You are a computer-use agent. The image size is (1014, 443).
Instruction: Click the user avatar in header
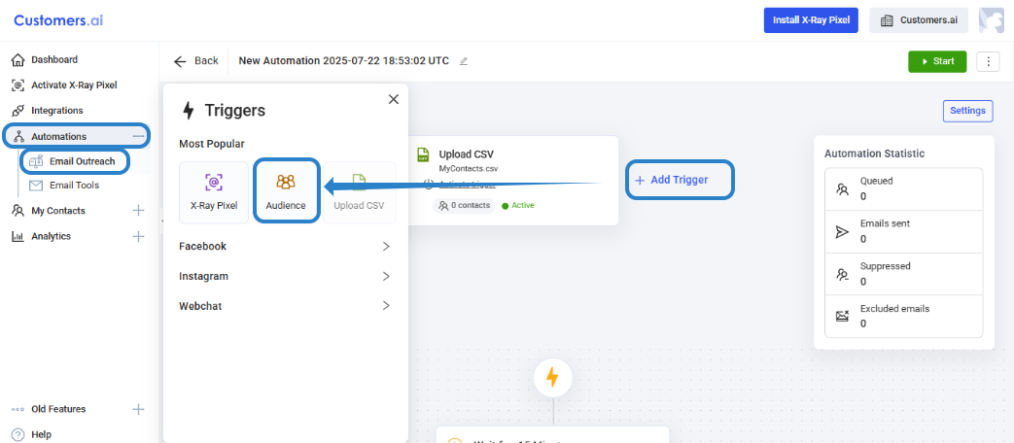pyautogui.click(x=992, y=20)
